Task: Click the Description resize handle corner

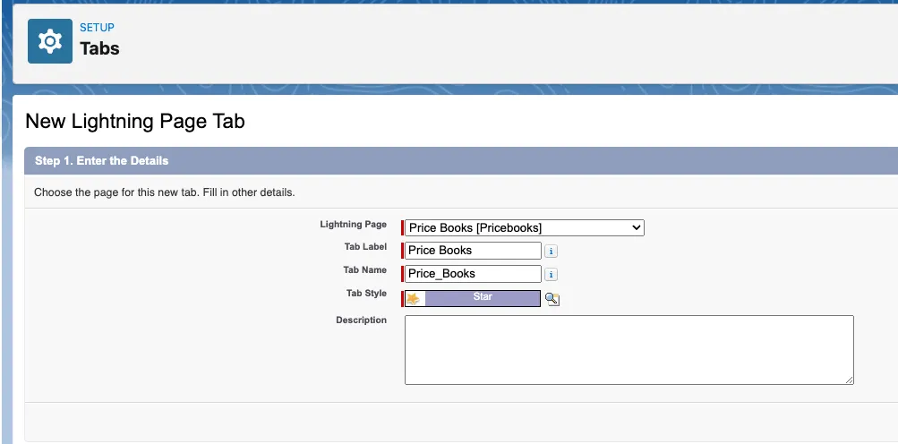Action: [849, 380]
